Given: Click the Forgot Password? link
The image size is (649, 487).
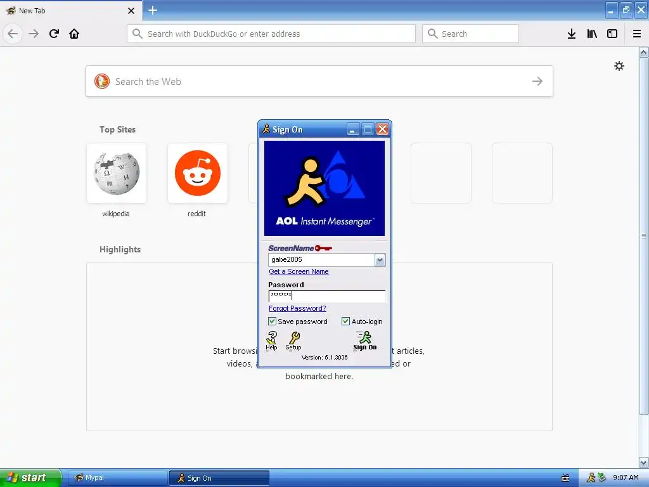Looking at the screenshot, I should tap(297, 309).
